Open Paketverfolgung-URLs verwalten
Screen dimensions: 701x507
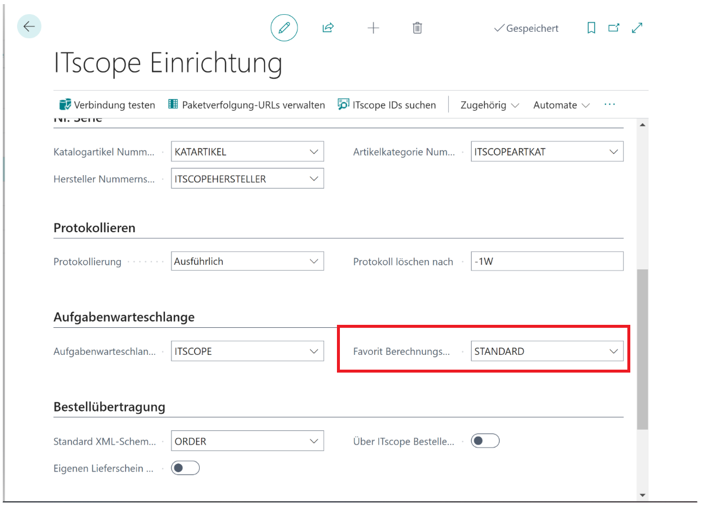click(x=247, y=104)
